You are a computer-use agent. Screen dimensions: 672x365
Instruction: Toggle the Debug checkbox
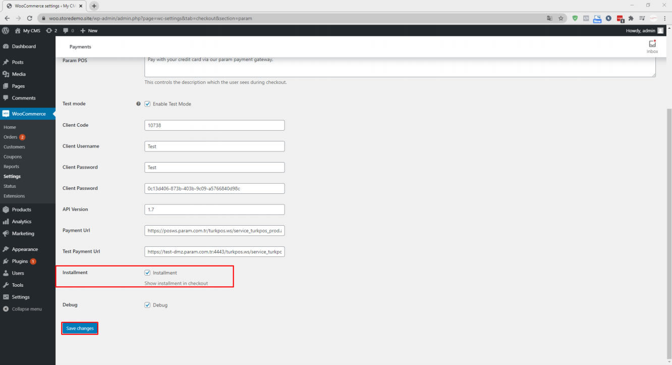[x=148, y=305]
